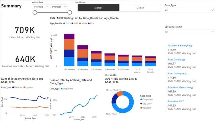Screen dimensions: 216x121
Task: Click Inpatient legend in donut chart
Action: (146, 108)
